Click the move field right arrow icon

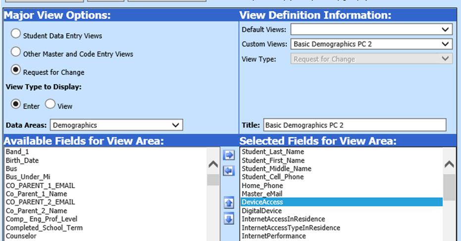pyautogui.click(x=229, y=156)
